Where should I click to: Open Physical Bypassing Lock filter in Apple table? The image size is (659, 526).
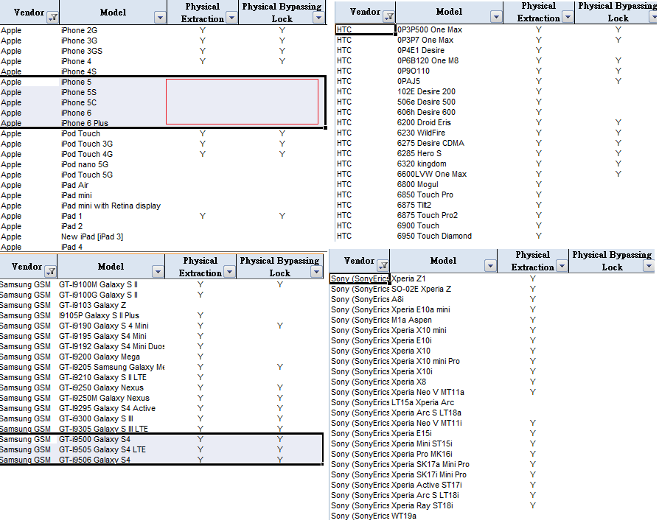point(319,17)
